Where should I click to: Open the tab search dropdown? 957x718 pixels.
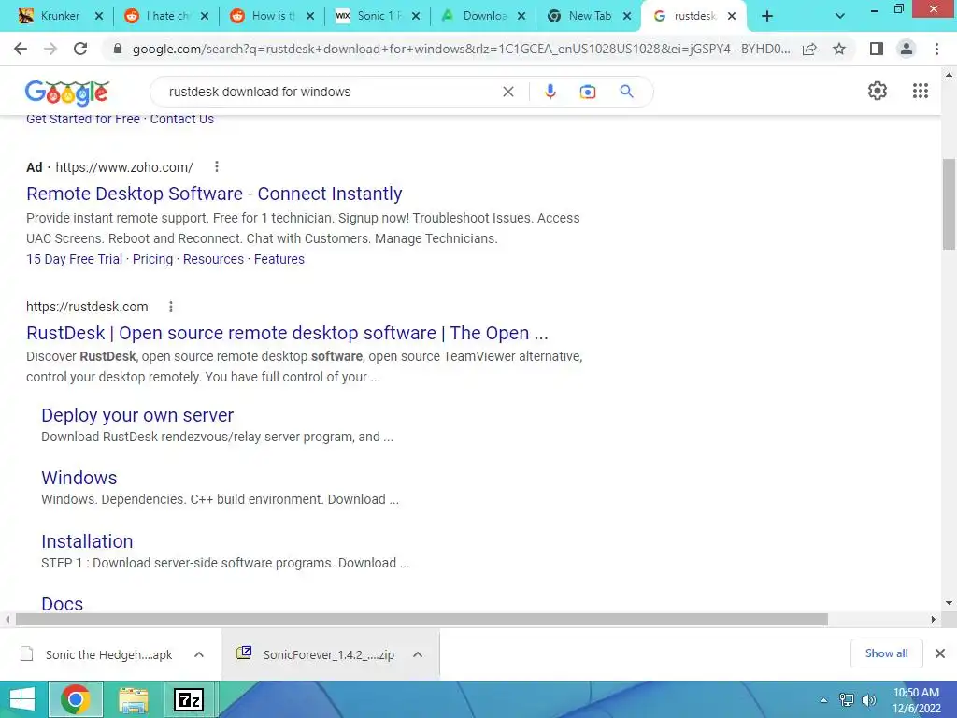click(839, 16)
